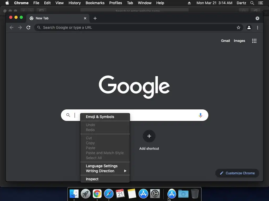This screenshot has height=201, width=269.
Task: Open the profile avatar menu
Action: tap(249, 27)
